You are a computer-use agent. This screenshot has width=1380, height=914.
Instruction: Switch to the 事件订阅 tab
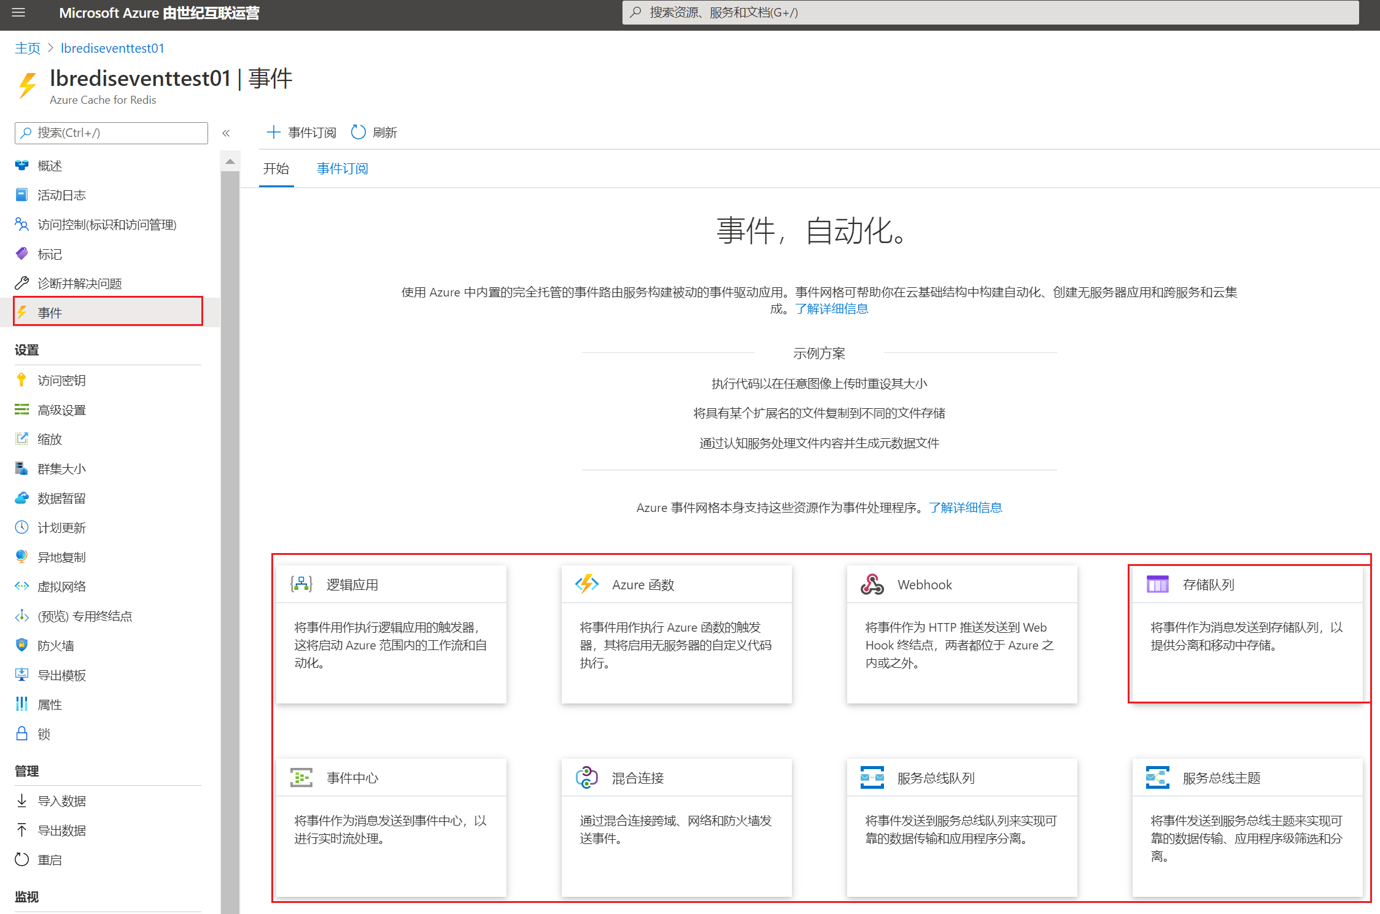point(342,169)
